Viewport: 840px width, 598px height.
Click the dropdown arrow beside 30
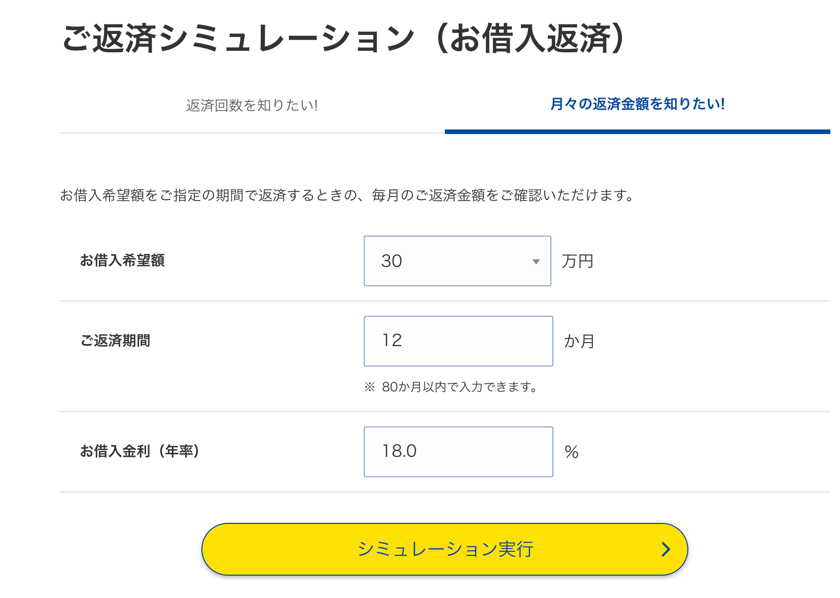click(536, 262)
